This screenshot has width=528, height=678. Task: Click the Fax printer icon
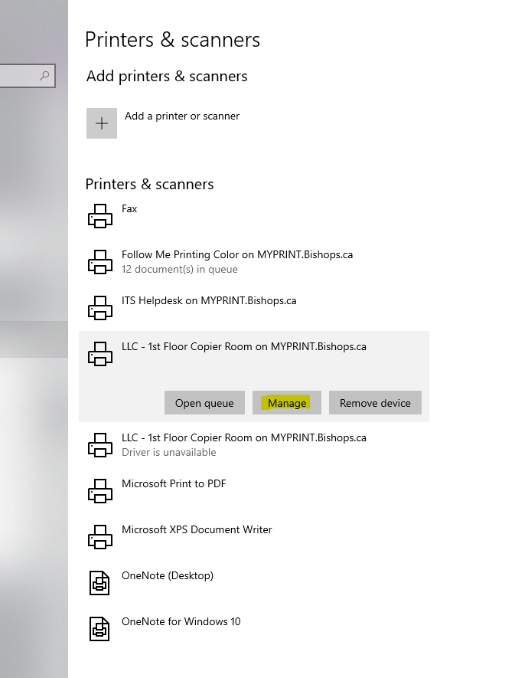100,216
